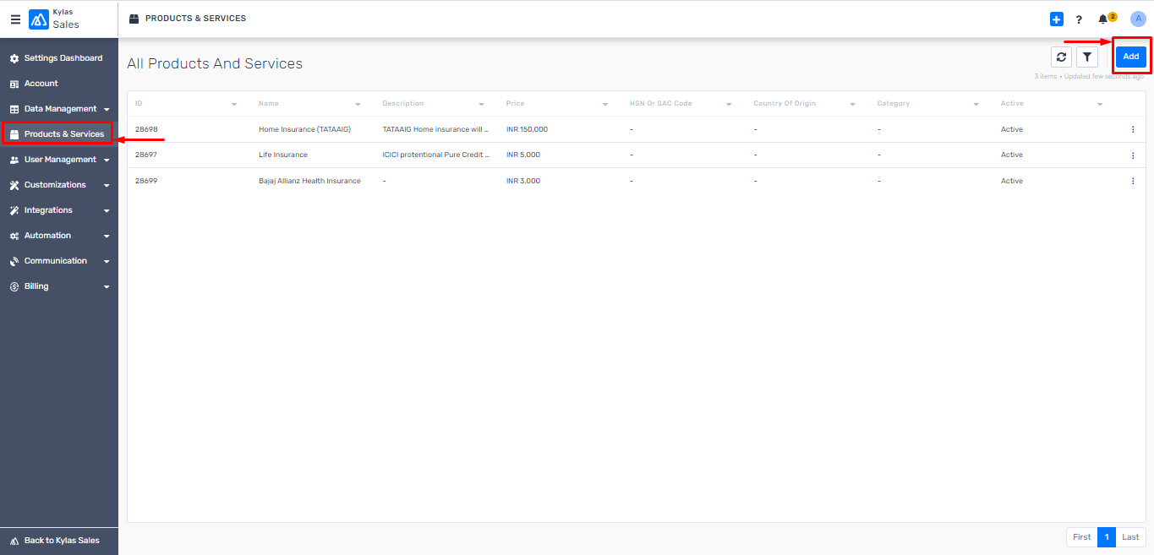Go to Last page
The width and height of the screenshot is (1154, 555).
pyautogui.click(x=1130, y=537)
